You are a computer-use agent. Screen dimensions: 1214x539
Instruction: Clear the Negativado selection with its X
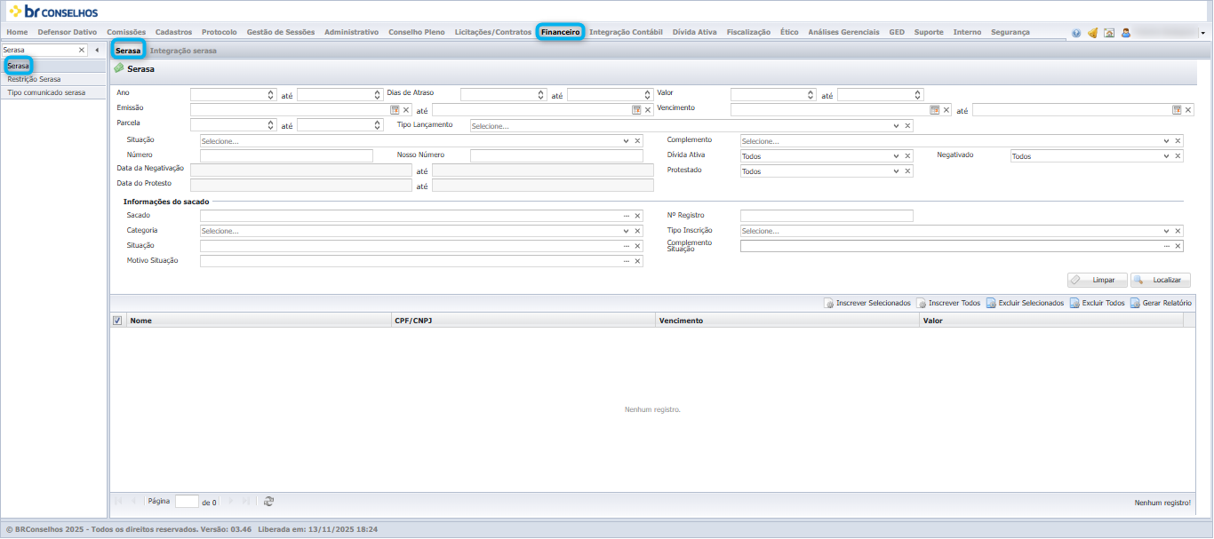[1178, 156]
